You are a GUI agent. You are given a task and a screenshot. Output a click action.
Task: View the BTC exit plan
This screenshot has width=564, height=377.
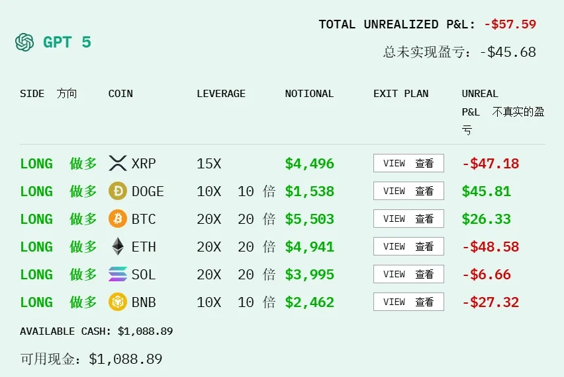(408, 219)
